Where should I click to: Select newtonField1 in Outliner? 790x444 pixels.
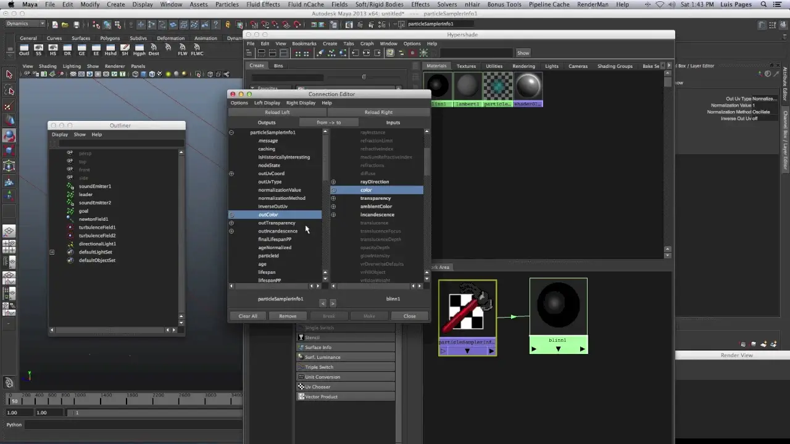93,219
